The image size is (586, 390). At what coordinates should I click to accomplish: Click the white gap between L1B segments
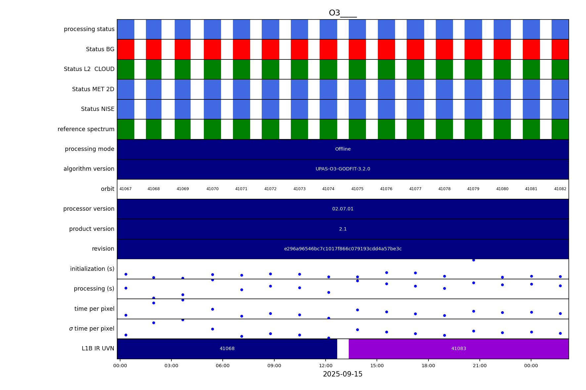343,349
